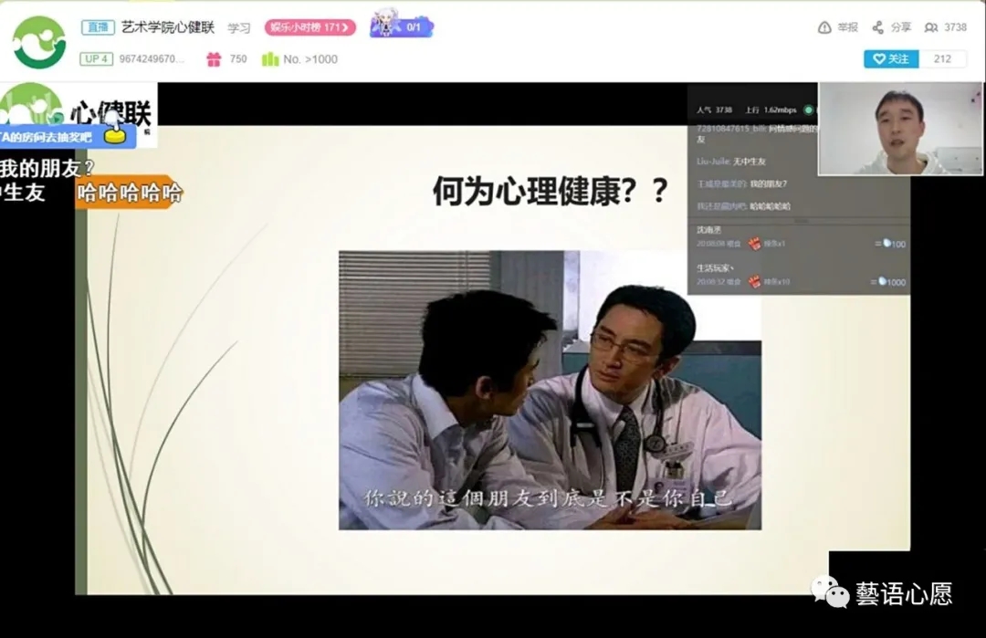Click the viewer count people icon
Image resolution: width=986 pixels, height=638 pixels.
[931, 27]
